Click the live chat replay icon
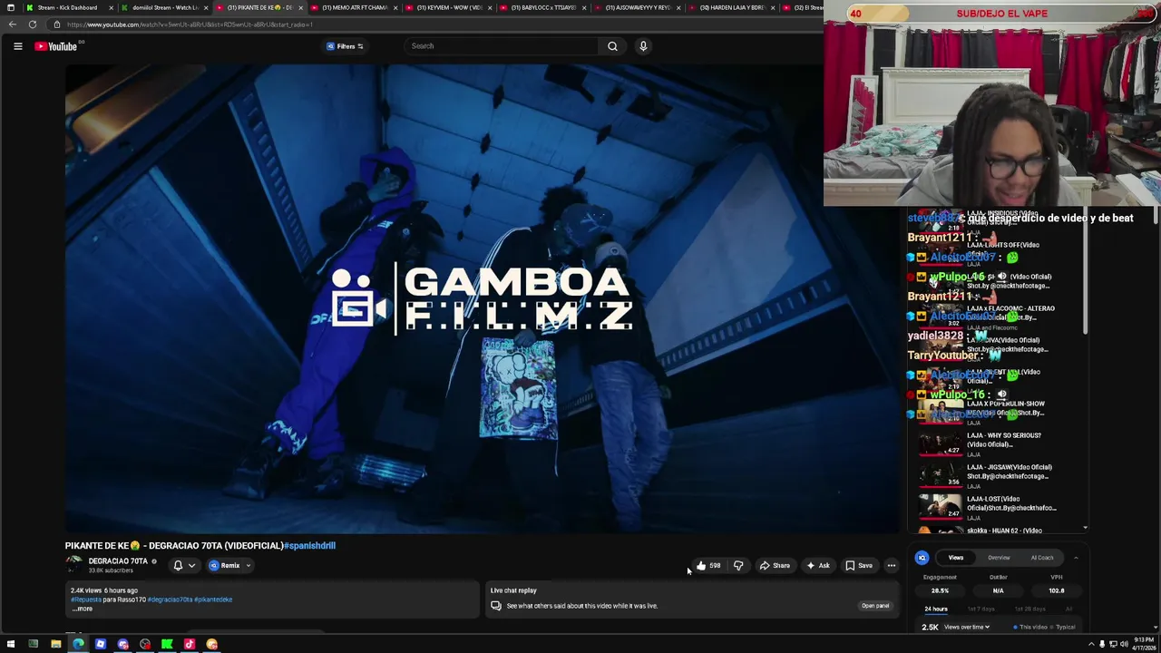Screen dimensions: 1161x653 coord(496,606)
